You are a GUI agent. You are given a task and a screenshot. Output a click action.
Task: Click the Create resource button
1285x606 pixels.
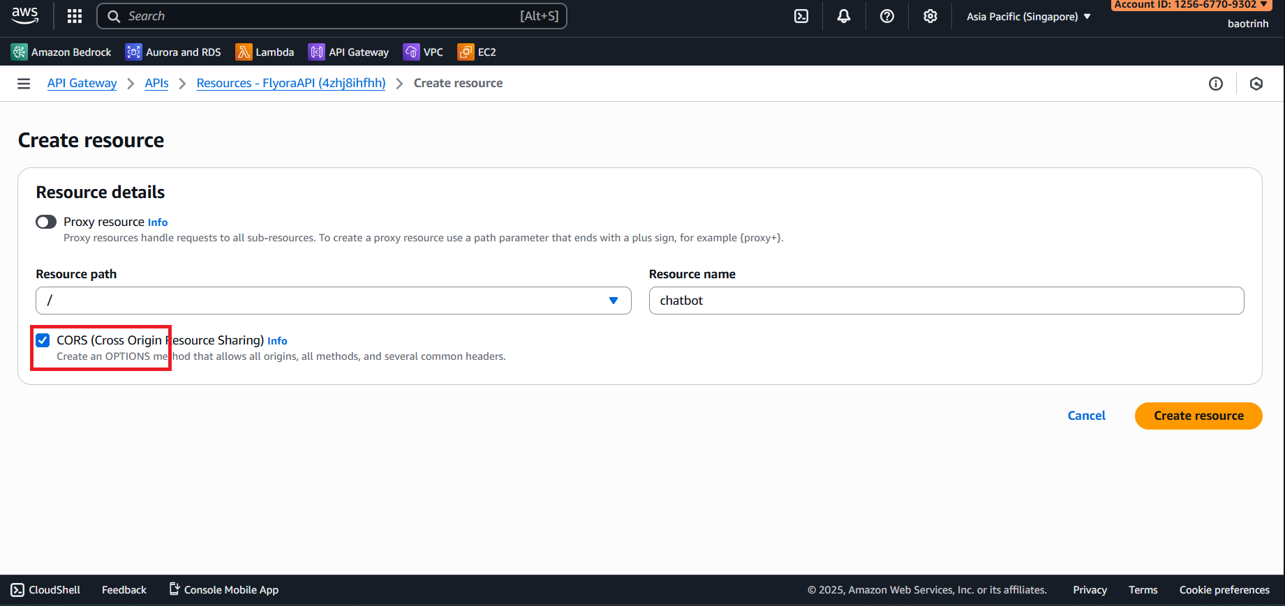(x=1198, y=416)
